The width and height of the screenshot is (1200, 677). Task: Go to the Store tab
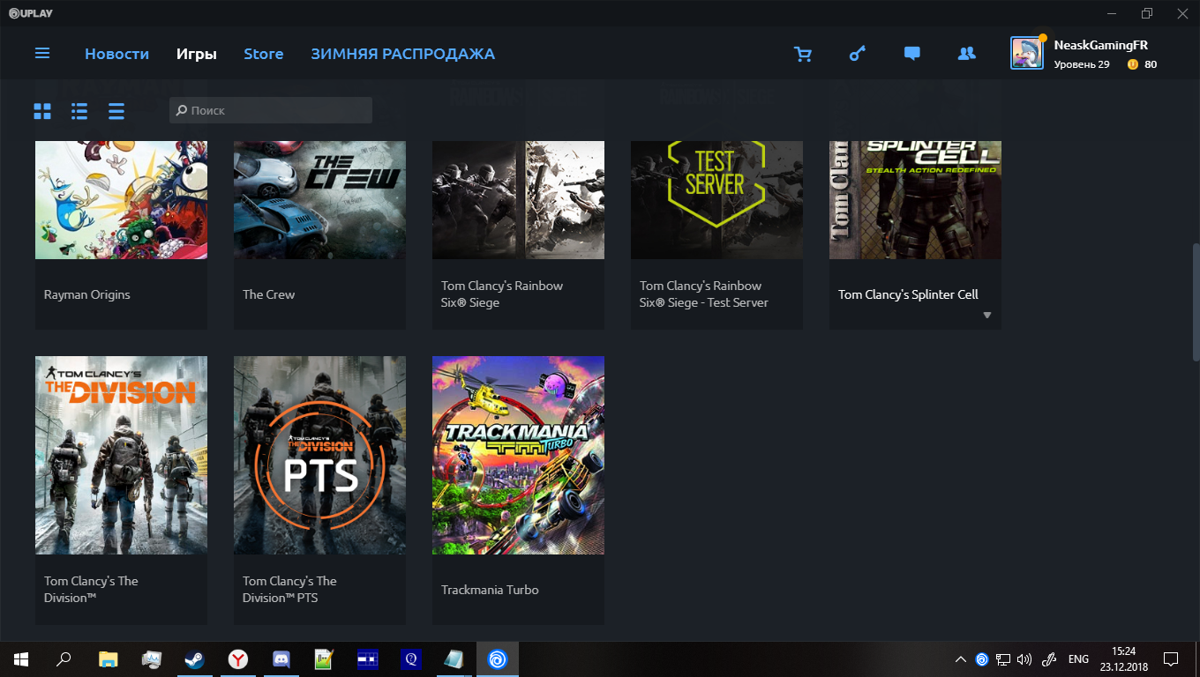264,54
